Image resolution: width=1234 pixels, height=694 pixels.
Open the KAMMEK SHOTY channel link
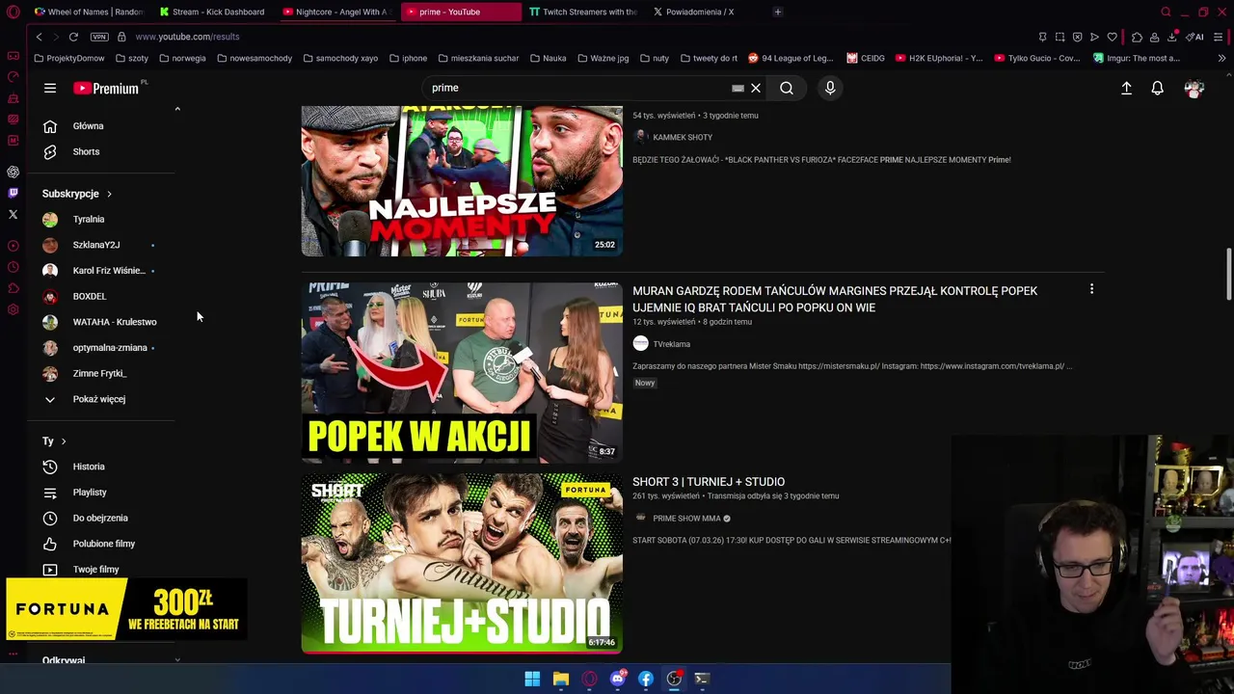click(683, 138)
